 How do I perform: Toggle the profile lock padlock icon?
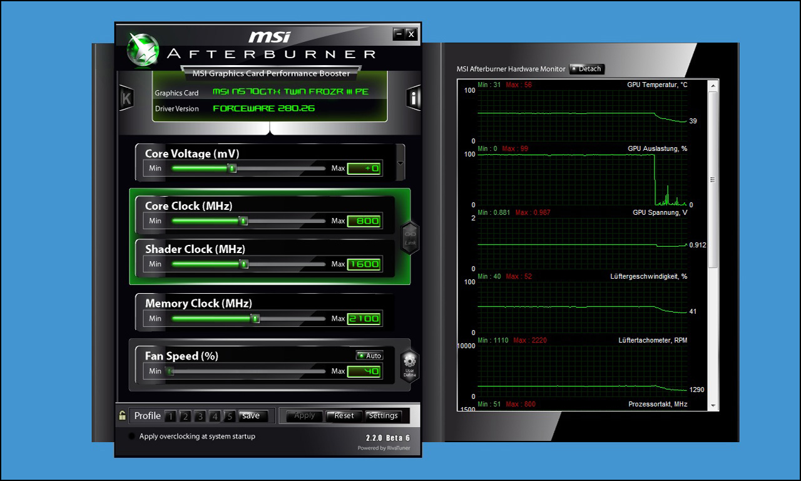tap(122, 415)
